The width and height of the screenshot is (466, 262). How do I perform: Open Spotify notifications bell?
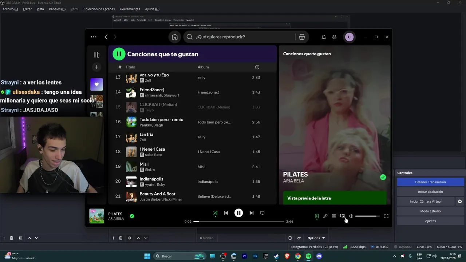324,37
